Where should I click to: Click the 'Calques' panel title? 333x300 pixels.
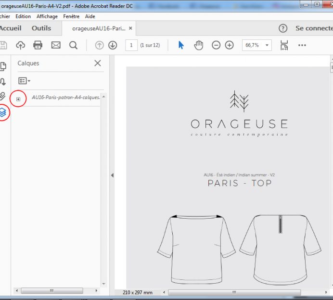[x=28, y=63]
